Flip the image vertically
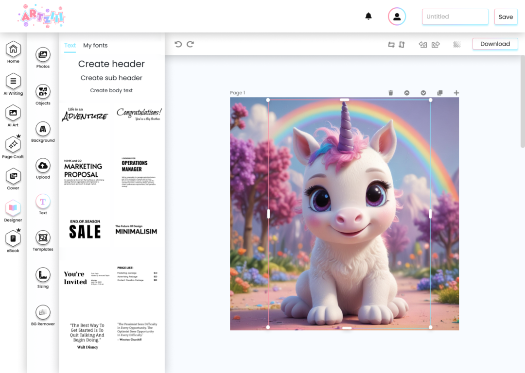The height and width of the screenshot is (373, 525). click(x=402, y=45)
